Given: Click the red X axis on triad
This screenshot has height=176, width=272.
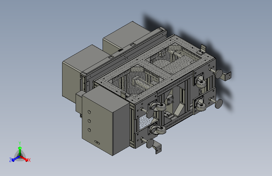Looking at the screenshot, I should pos(24,158).
